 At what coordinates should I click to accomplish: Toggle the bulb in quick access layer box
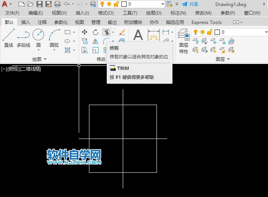coord(102,4)
